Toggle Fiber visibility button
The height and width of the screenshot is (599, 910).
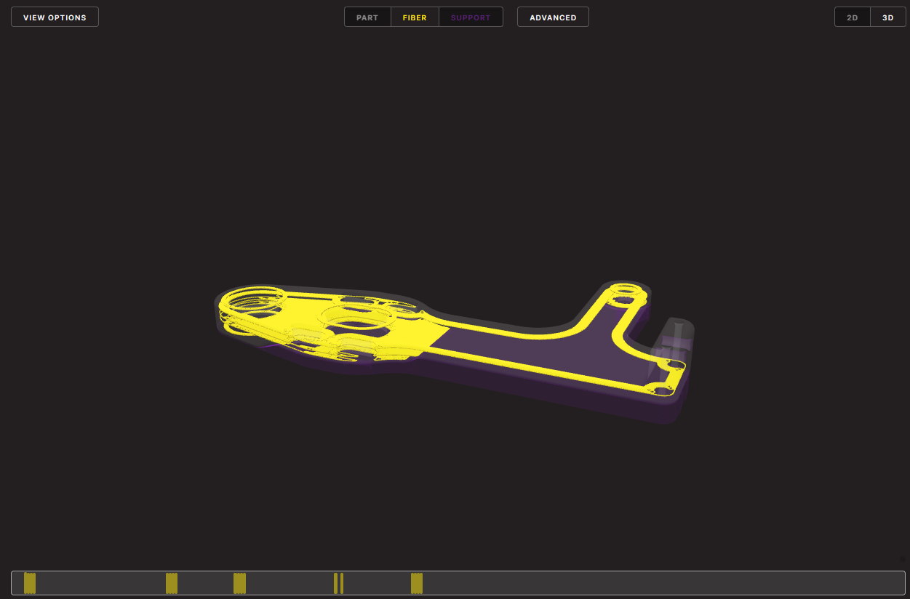pyautogui.click(x=415, y=17)
